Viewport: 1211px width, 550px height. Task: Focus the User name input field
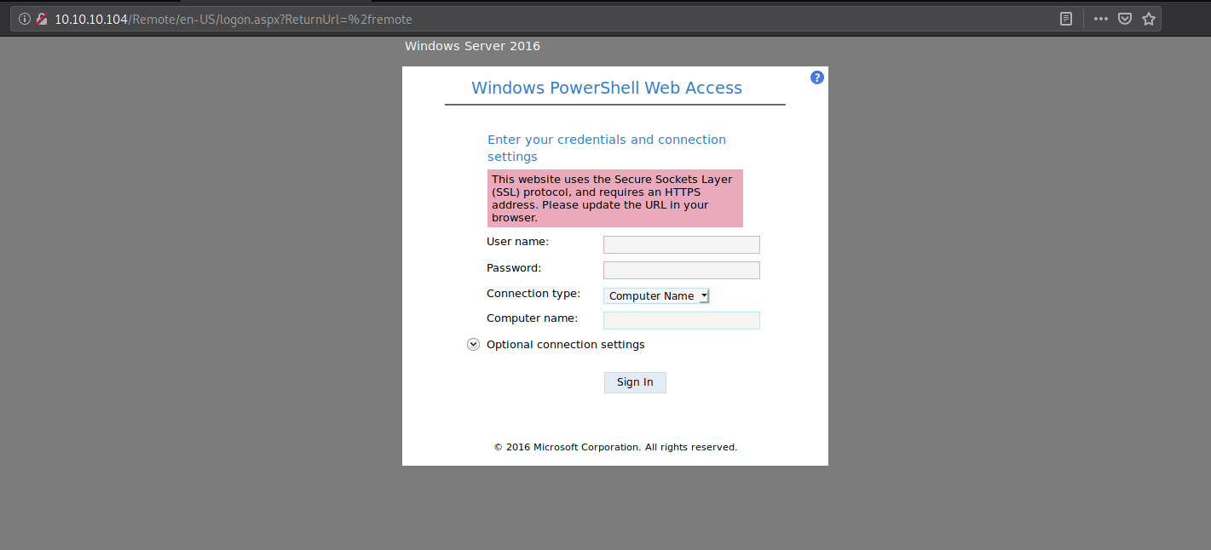pos(682,245)
